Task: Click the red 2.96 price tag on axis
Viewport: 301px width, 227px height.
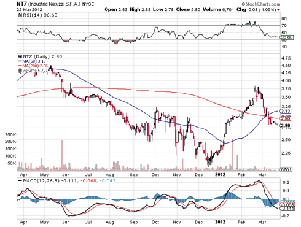Action: [286, 118]
